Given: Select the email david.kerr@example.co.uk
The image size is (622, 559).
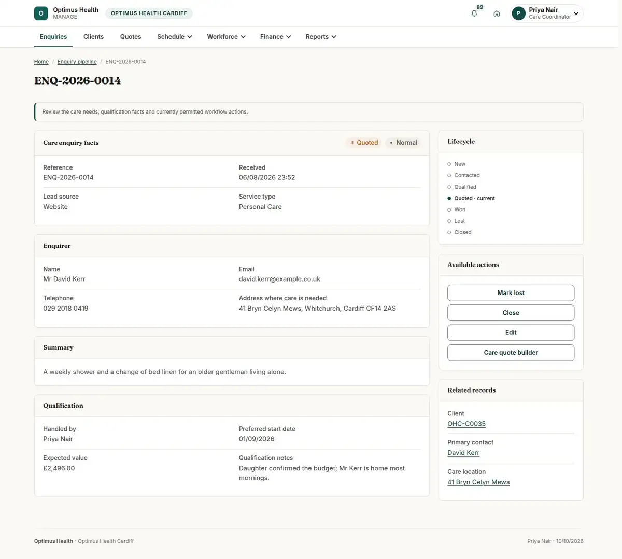Looking at the screenshot, I should [279, 279].
